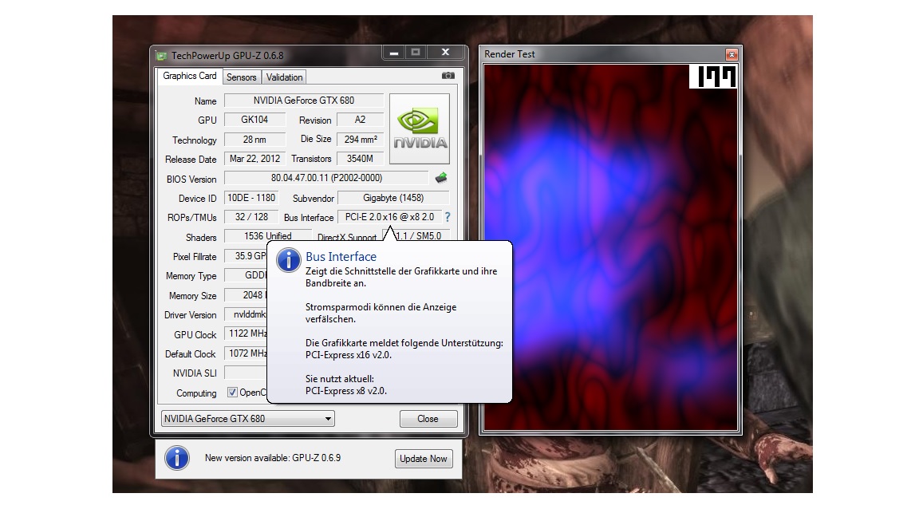Click the 'Render Test' window title
This screenshot has height=517, width=919.
[509, 54]
